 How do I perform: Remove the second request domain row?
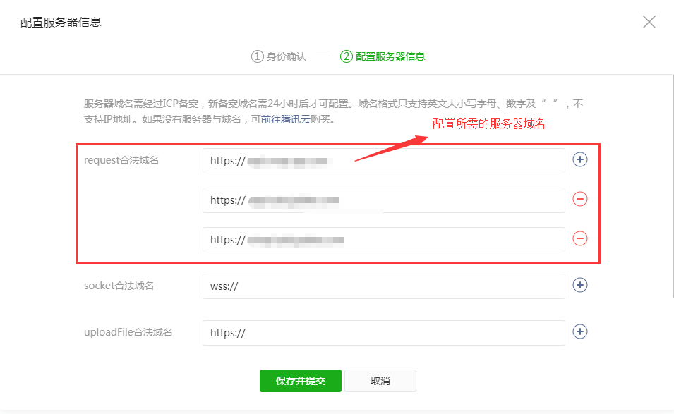580,200
